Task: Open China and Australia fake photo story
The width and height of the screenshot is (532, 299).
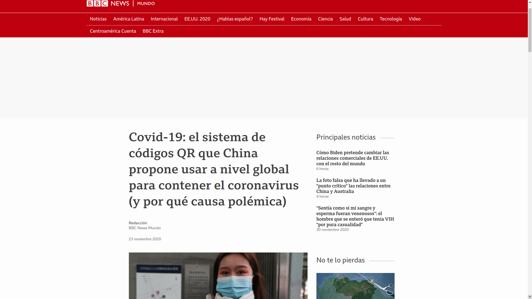Action: [x=353, y=186]
